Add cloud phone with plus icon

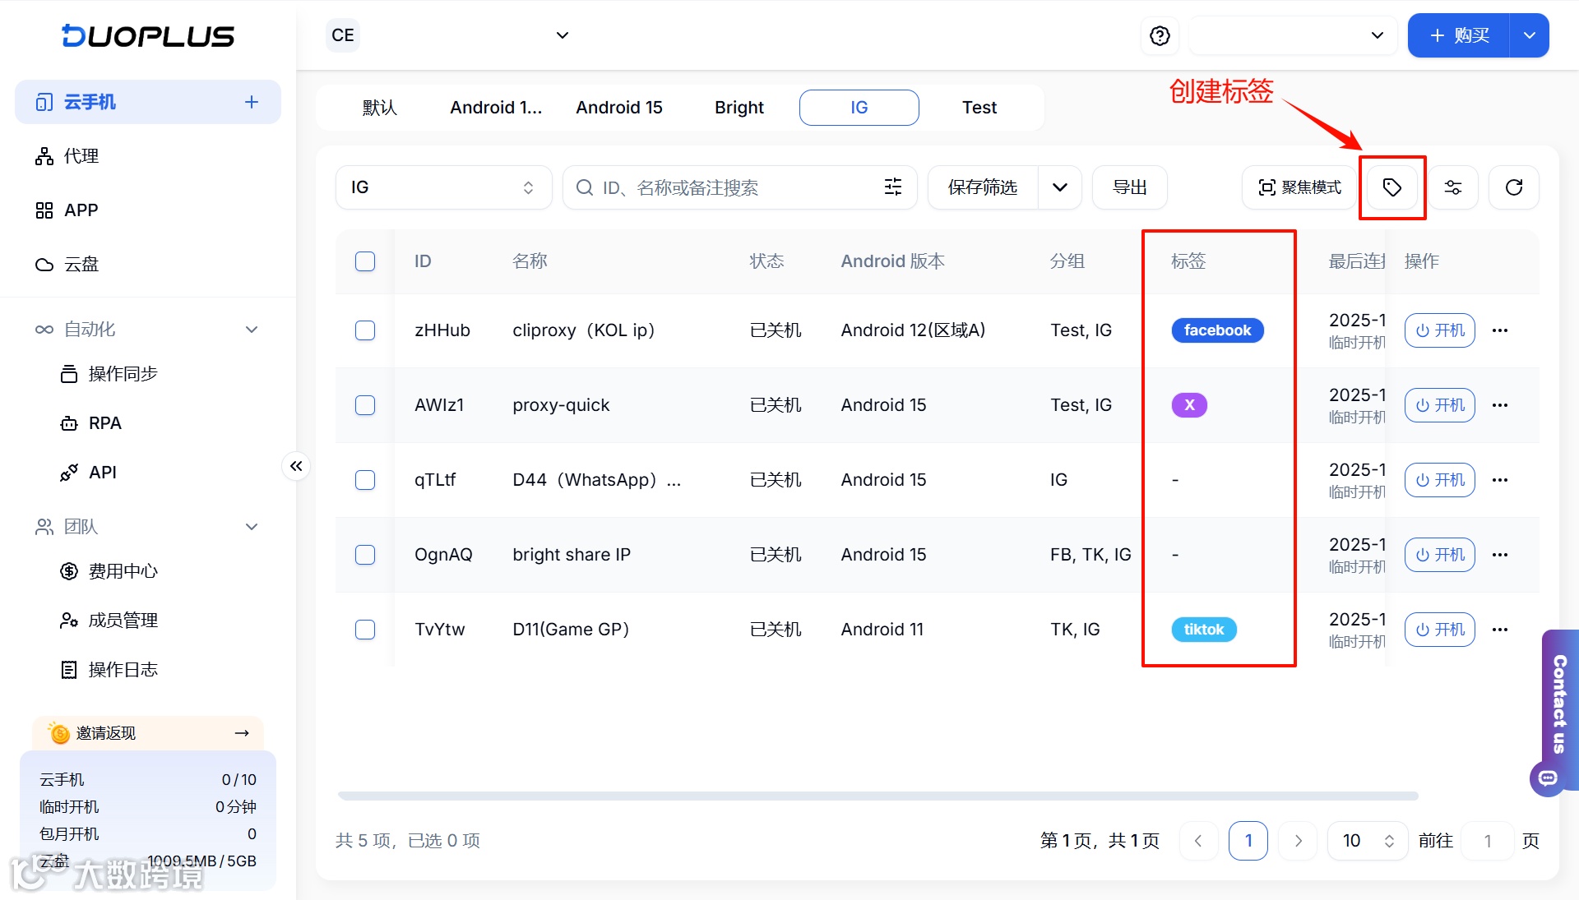(252, 102)
